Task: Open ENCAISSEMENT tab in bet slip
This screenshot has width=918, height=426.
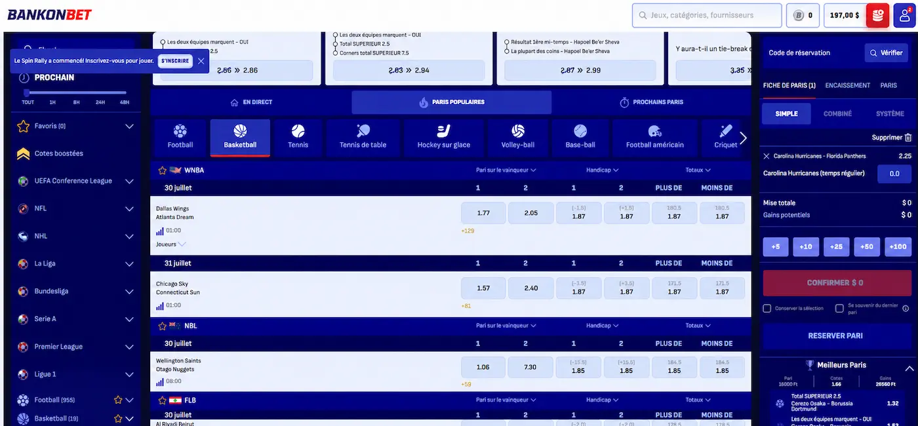Action: click(x=848, y=85)
